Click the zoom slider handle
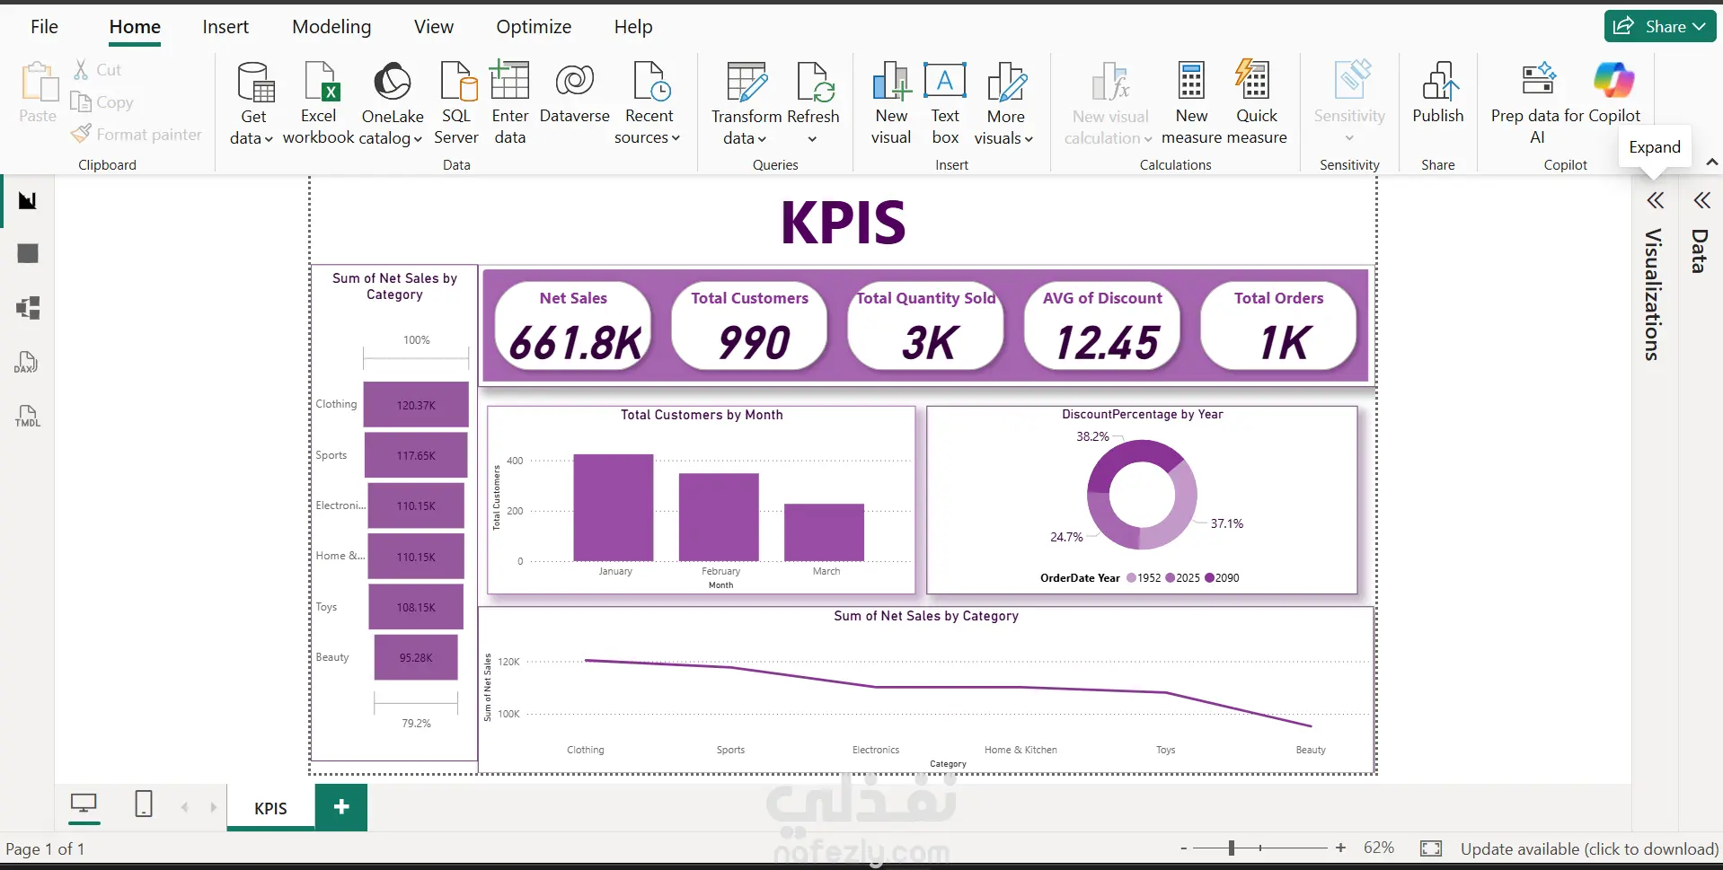Viewport: 1723px width, 870px height. (x=1232, y=848)
